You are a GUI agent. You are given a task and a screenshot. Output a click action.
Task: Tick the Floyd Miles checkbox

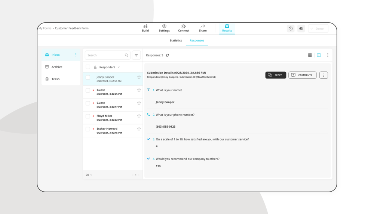click(x=88, y=116)
